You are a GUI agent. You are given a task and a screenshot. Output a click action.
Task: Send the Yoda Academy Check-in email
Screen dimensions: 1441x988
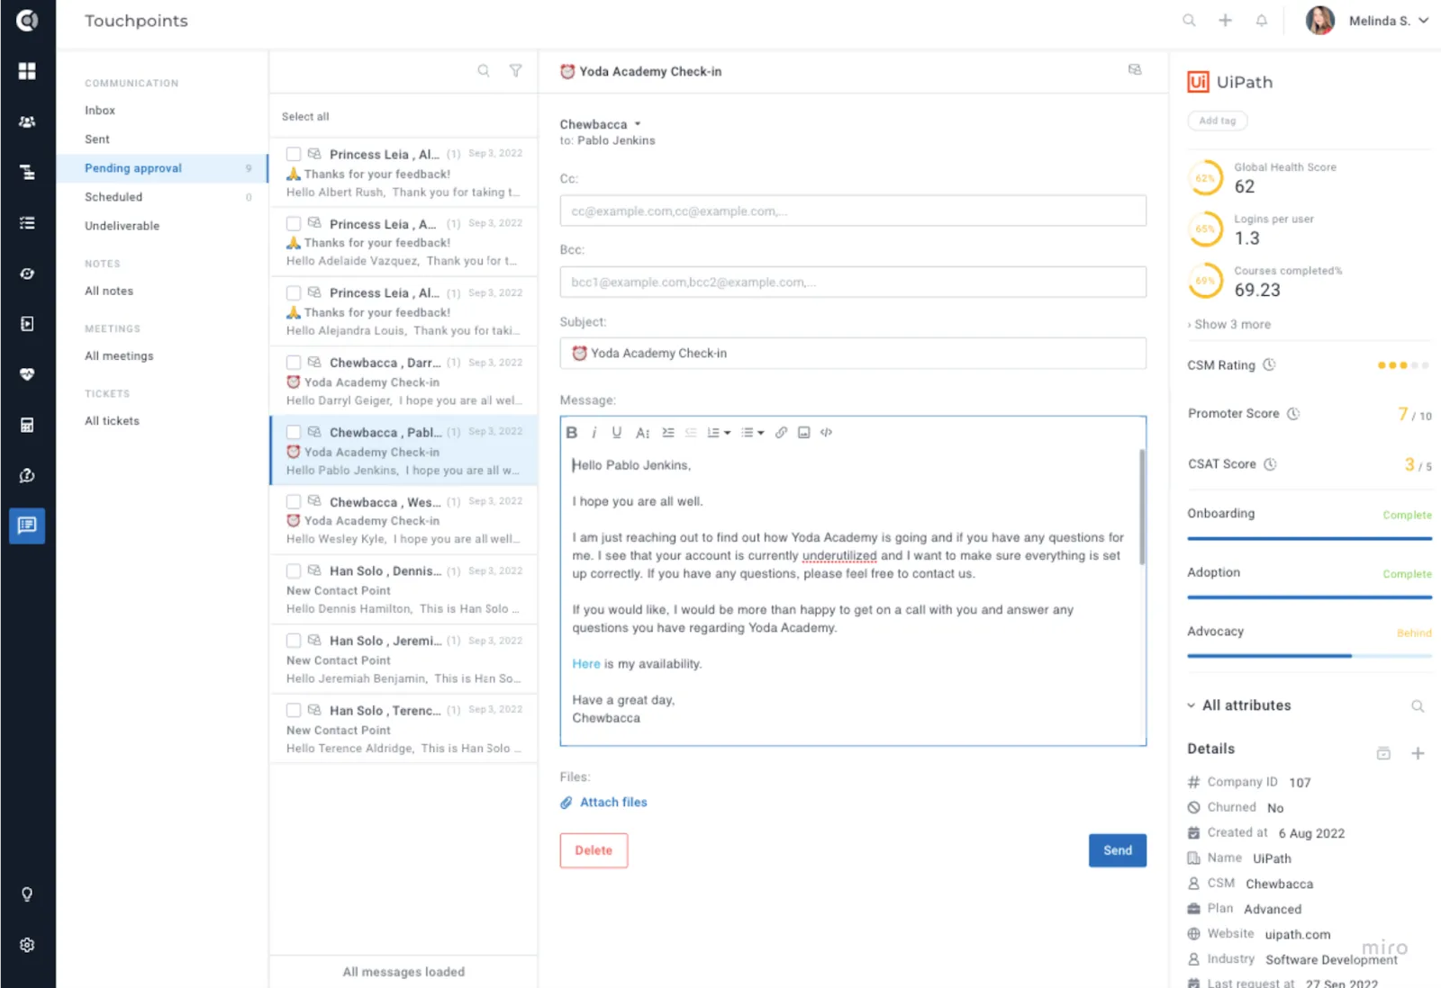click(x=1118, y=850)
